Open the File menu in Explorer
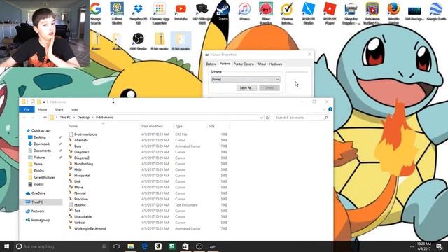Image resolution: width=448 pixels, height=252 pixels. coord(27,109)
